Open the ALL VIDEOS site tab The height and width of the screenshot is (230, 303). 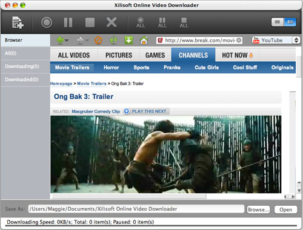[74, 55]
